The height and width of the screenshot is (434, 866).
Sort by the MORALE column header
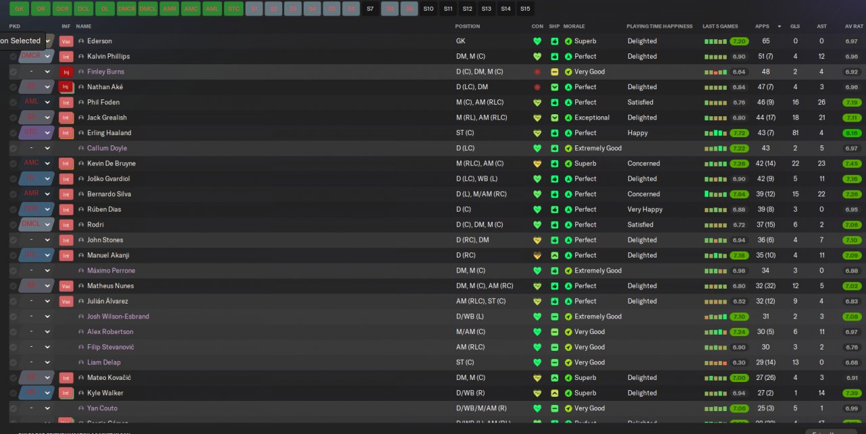pos(574,26)
